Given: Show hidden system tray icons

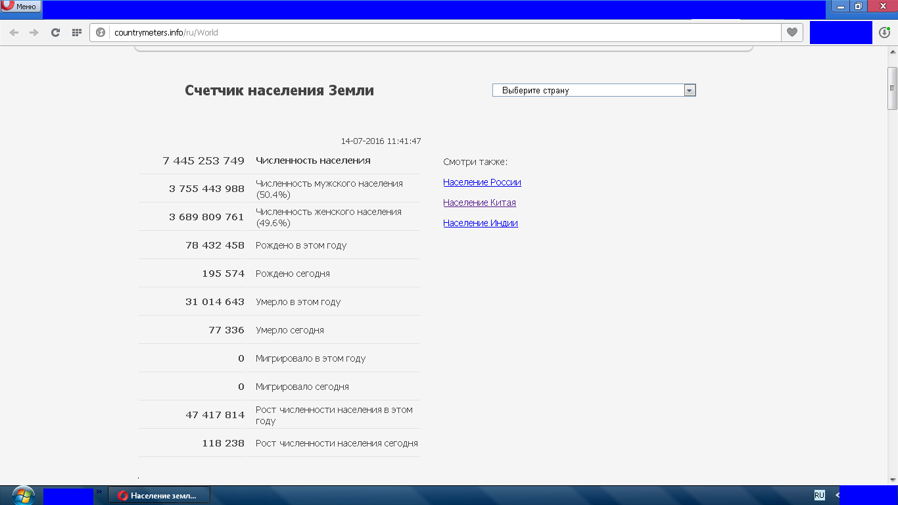Looking at the screenshot, I should 838,495.
